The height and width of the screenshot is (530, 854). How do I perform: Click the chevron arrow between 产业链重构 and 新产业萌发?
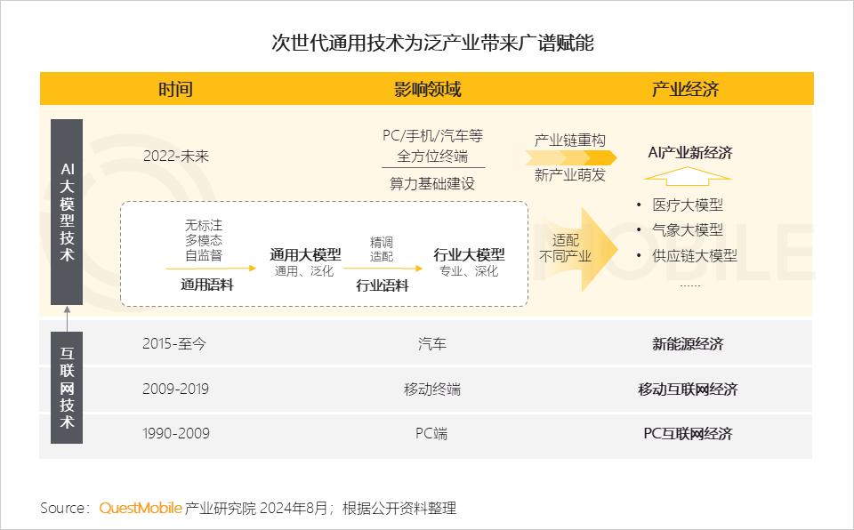tap(571, 158)
